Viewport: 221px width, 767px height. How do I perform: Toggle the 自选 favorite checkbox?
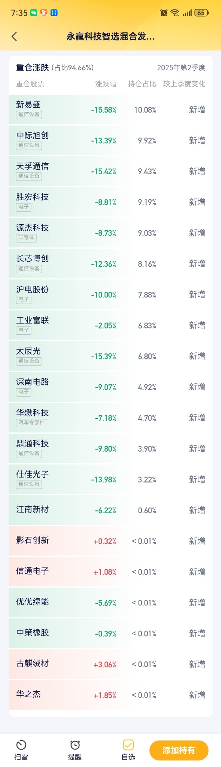pos(128,745)
